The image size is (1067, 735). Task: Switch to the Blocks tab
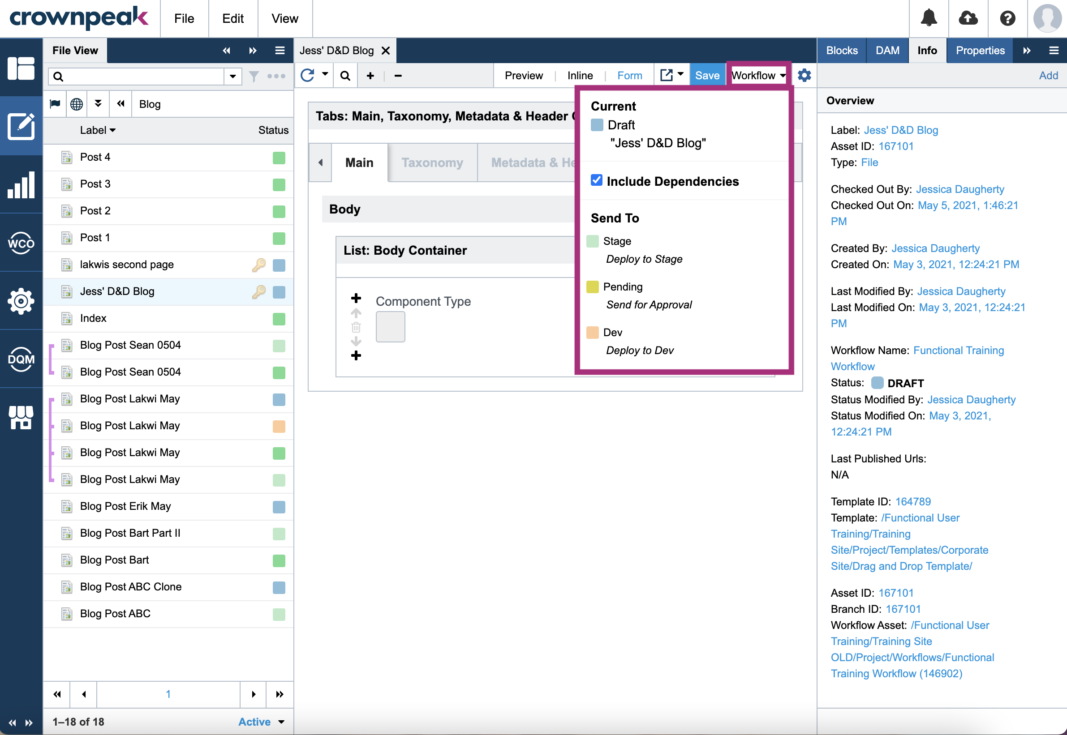click(x=842, y=50)
